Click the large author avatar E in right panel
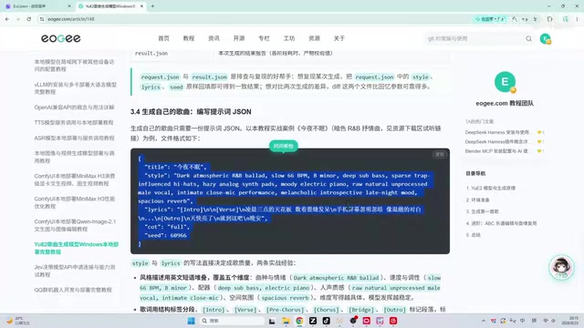 [505, 82]
